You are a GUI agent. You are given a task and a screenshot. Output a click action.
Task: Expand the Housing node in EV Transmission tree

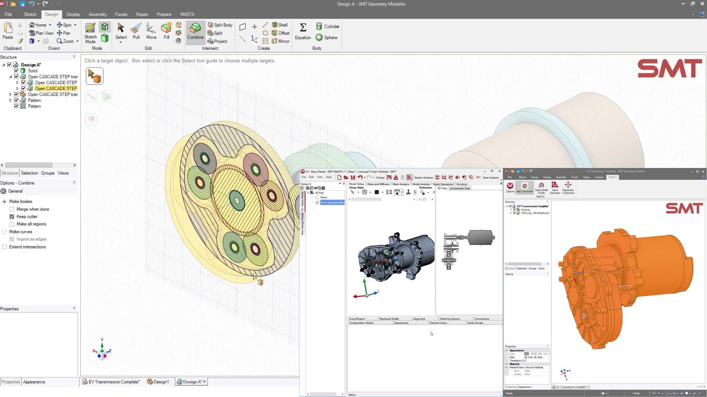(x=512, y=210)
